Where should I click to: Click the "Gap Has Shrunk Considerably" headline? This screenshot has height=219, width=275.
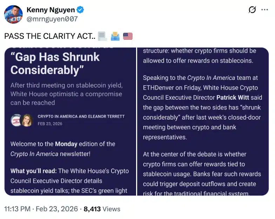pos(55,63)
